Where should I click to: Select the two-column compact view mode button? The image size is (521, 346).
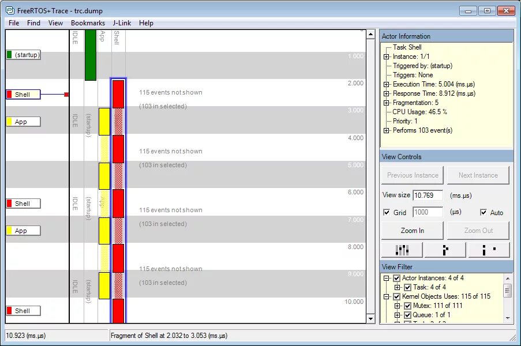point(445,250)
